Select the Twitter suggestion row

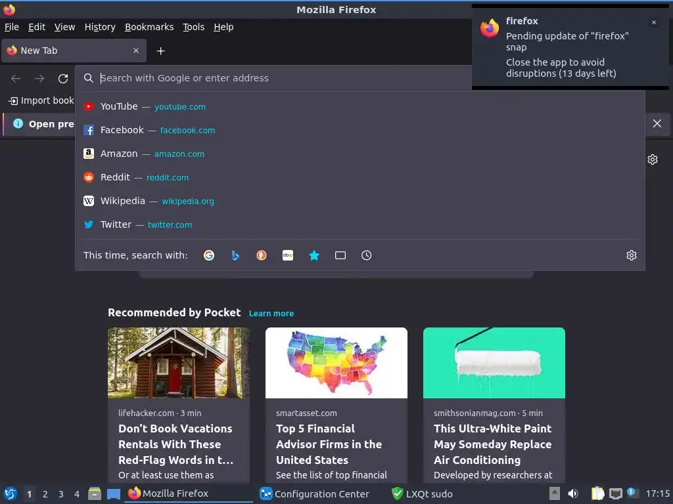point(360,224)
